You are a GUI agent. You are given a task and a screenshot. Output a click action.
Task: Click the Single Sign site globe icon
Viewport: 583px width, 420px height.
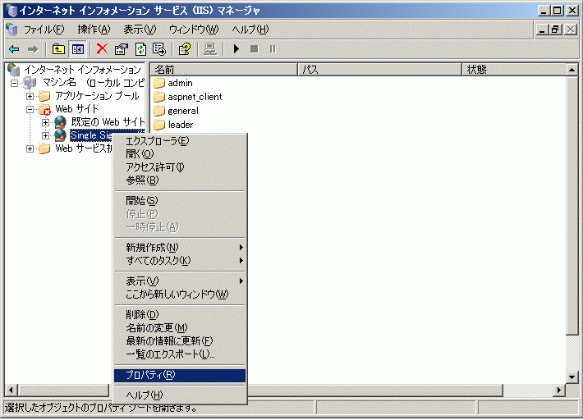(x=60, y=135)
